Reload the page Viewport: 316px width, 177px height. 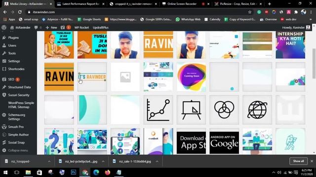(20, 12)
